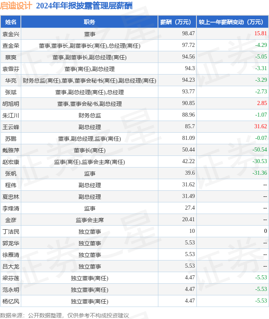Viewport: 269px width, 319px height.
Task: Click the salary value 94.56
Action: coord(188,57)
